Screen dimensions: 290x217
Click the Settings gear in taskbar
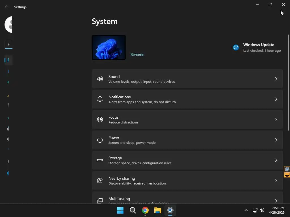tap(170, 210)
